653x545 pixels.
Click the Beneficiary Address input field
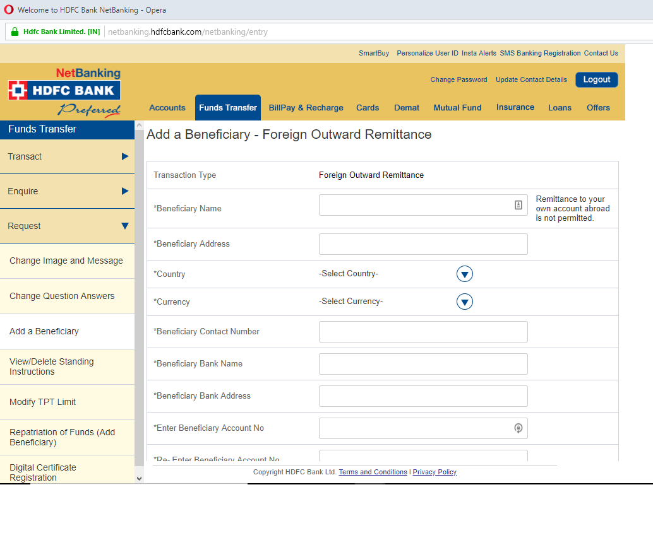pyautogui.click(x=423, y=244)
